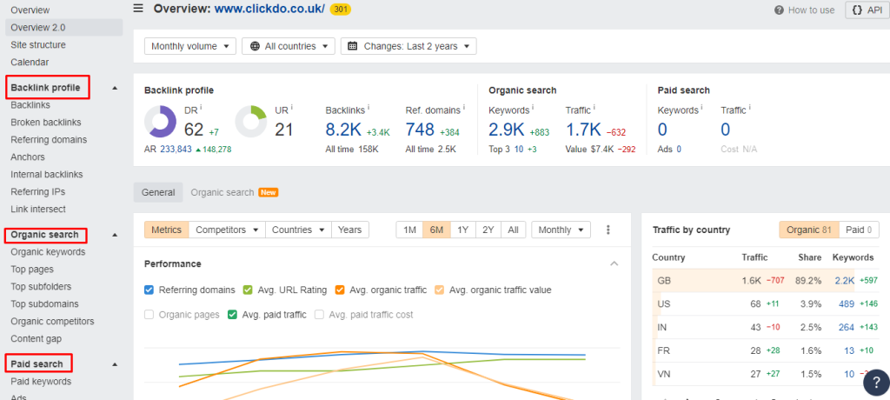Click the 301 redirect badge

coord(340,9)
